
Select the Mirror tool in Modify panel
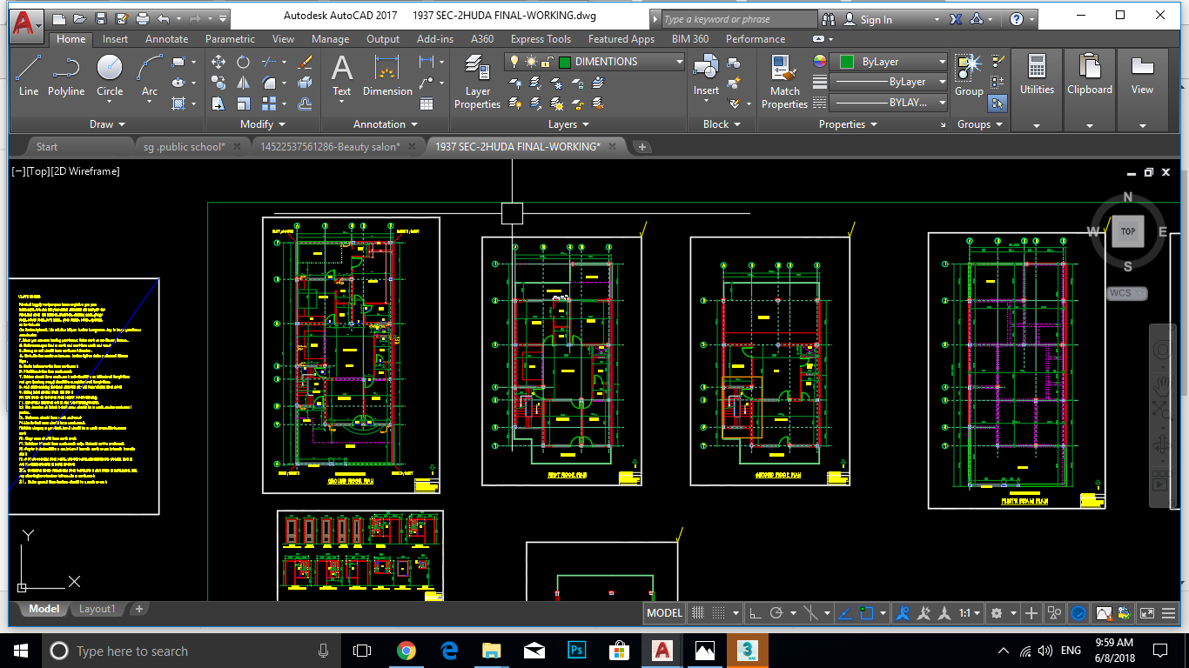click(244, 83)
